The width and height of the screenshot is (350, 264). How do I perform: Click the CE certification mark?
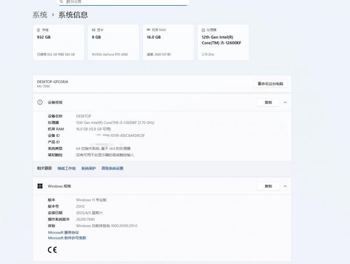[52, 250]
